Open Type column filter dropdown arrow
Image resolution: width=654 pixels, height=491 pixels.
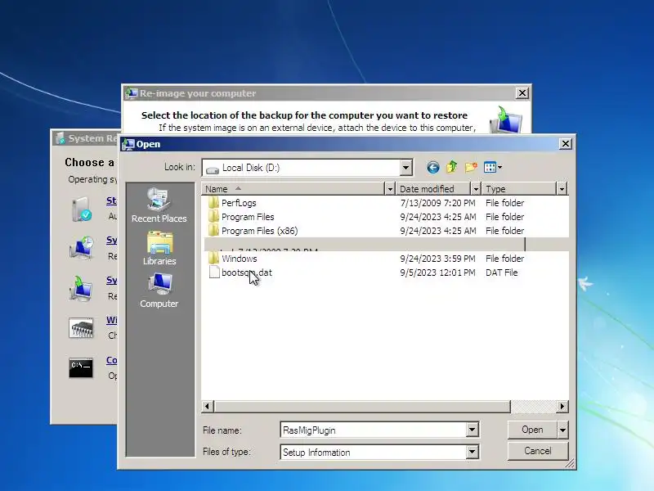pyautogui.click(x=562, y=189)
